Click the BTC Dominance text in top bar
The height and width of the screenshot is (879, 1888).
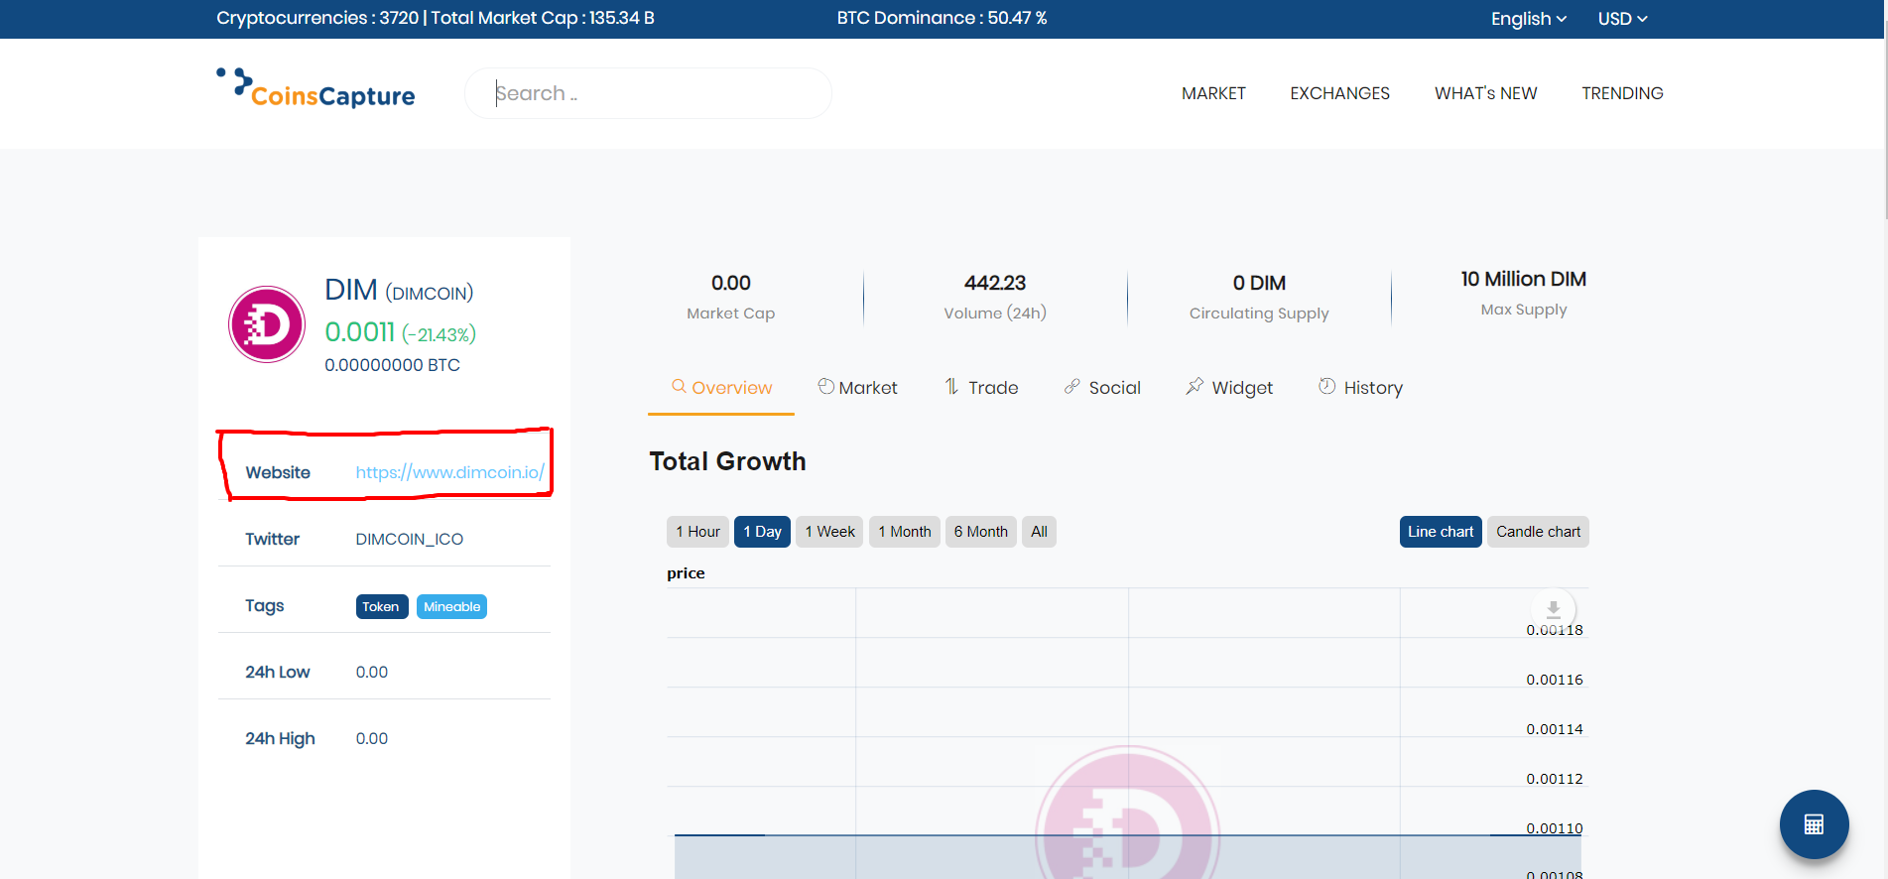click(942, 18)
